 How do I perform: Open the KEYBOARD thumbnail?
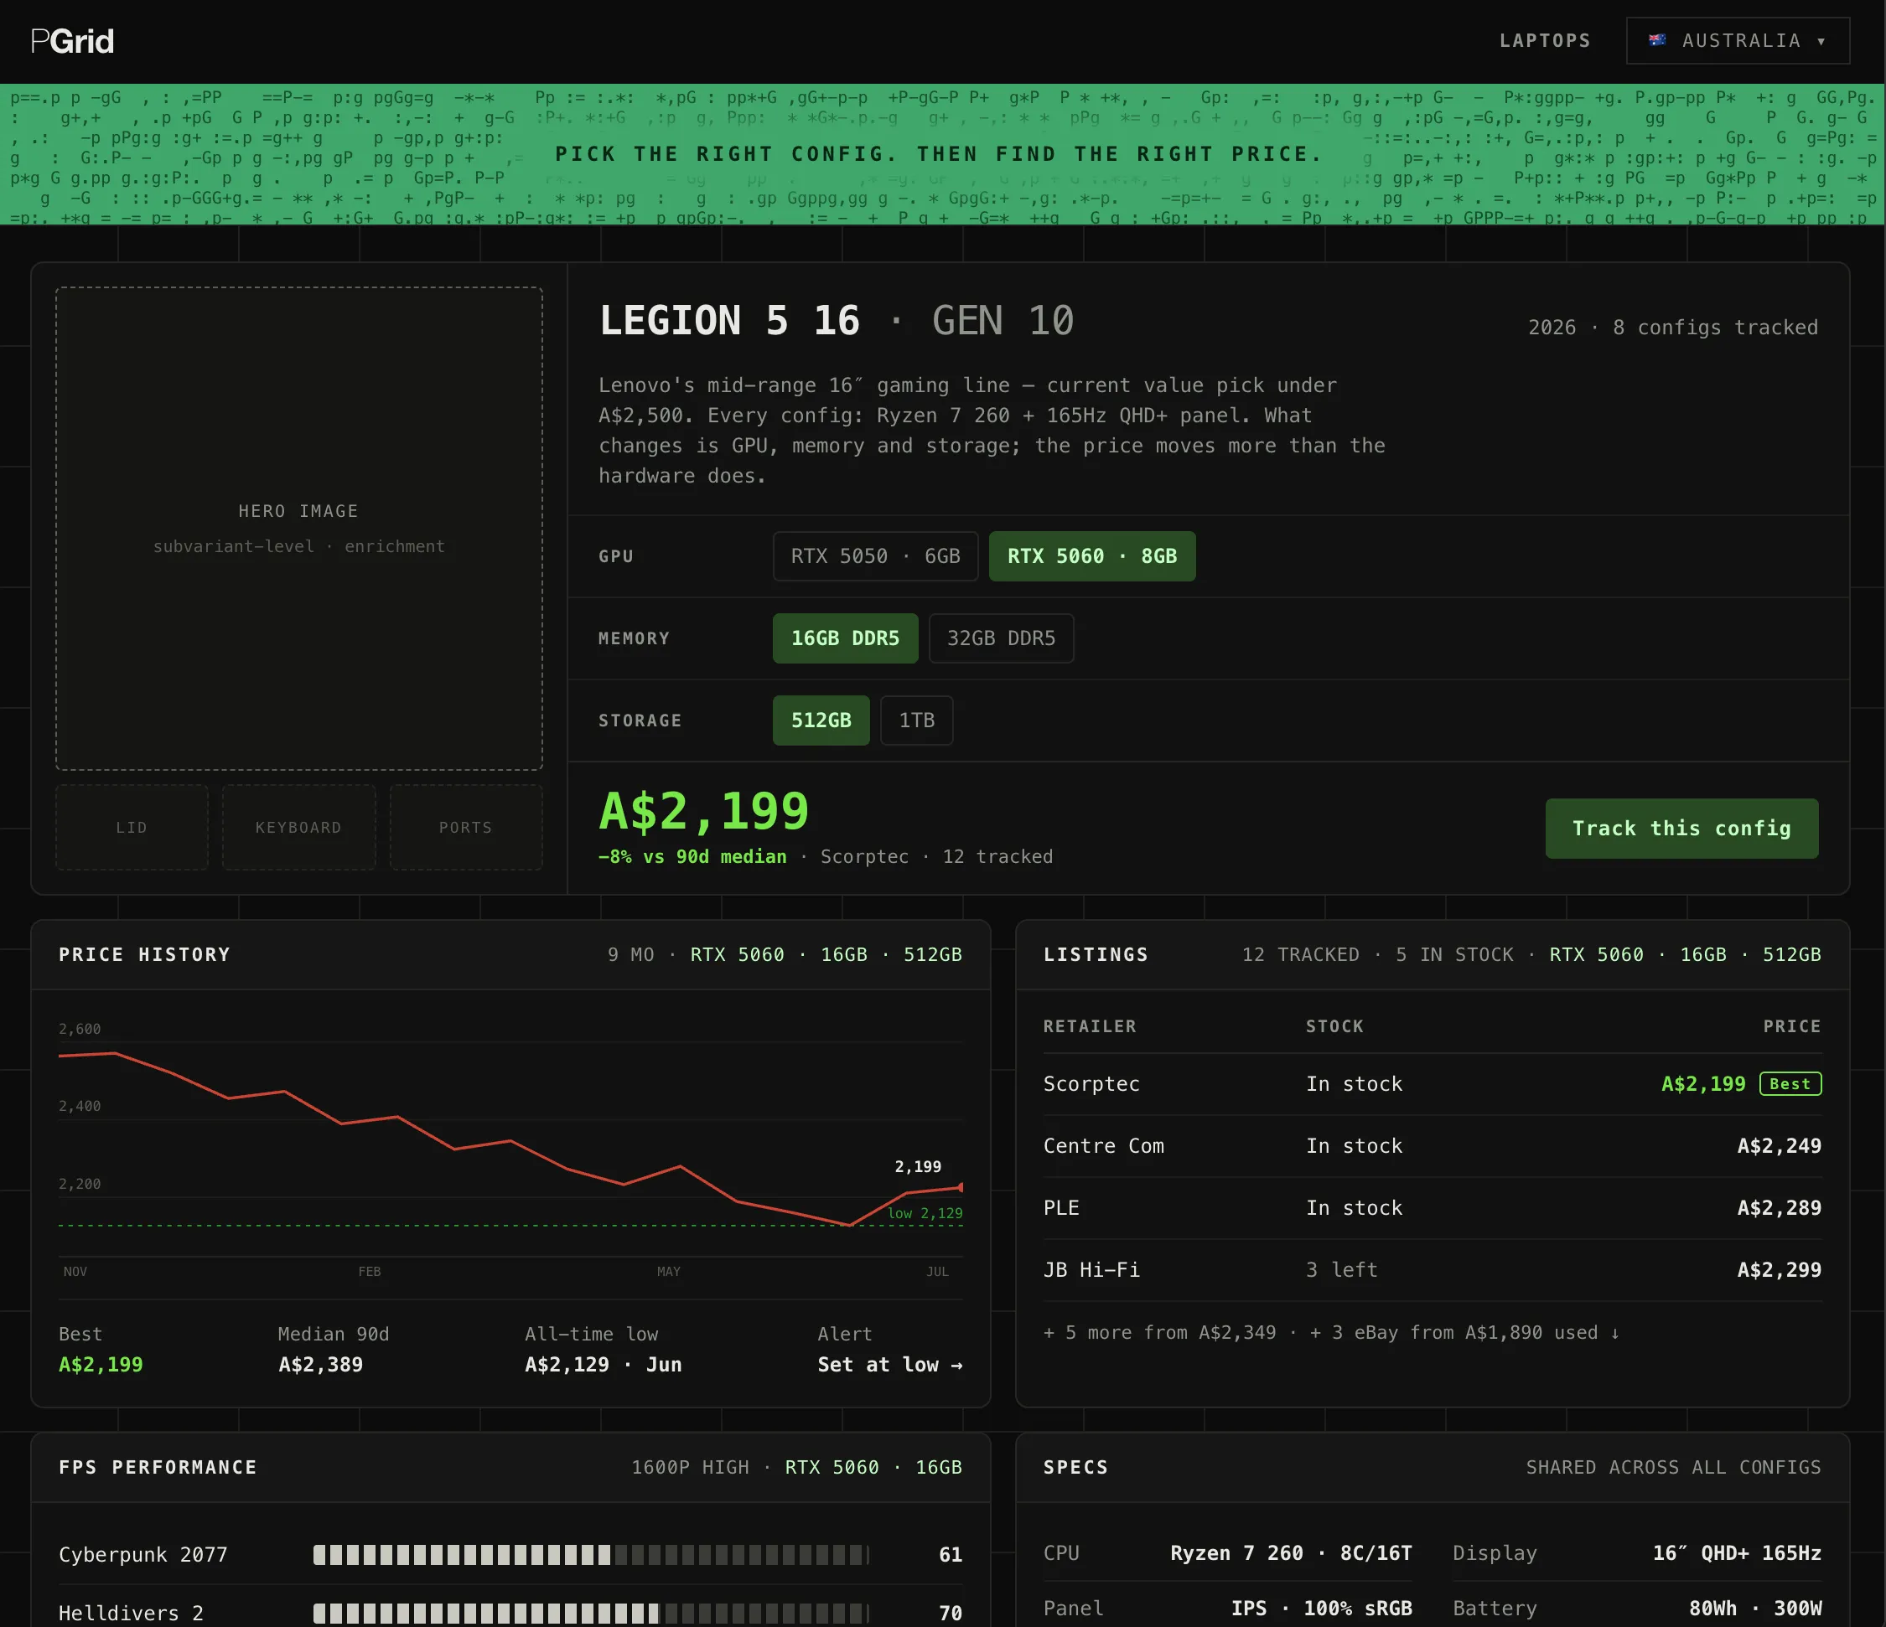[x=298, y=827]
